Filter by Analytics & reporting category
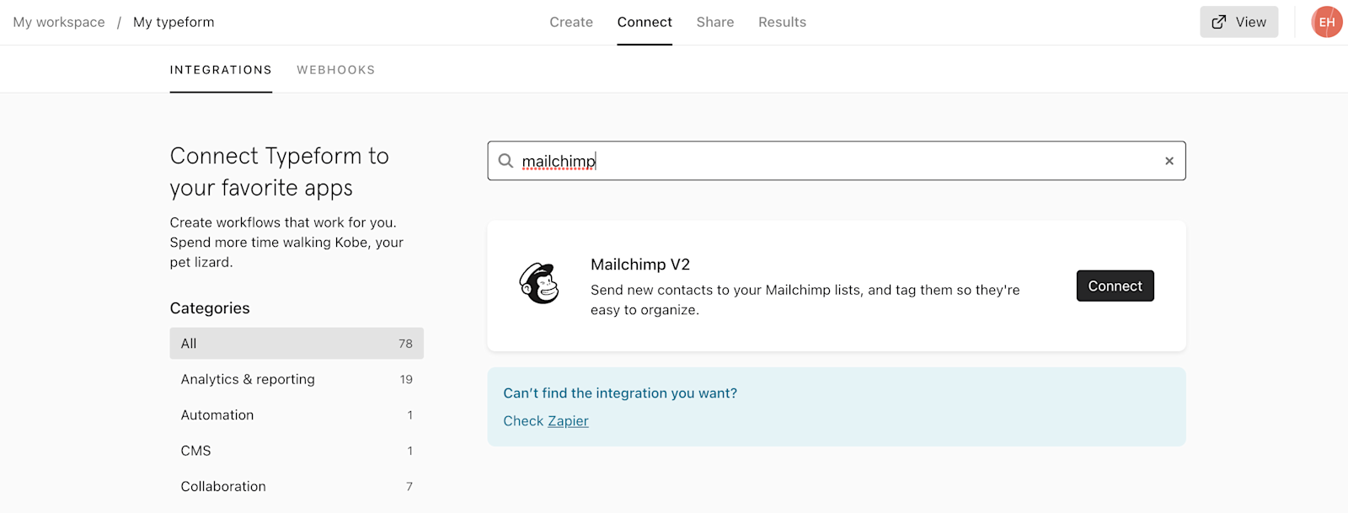This screenshot has width=1348, height=513. point(296,379)
